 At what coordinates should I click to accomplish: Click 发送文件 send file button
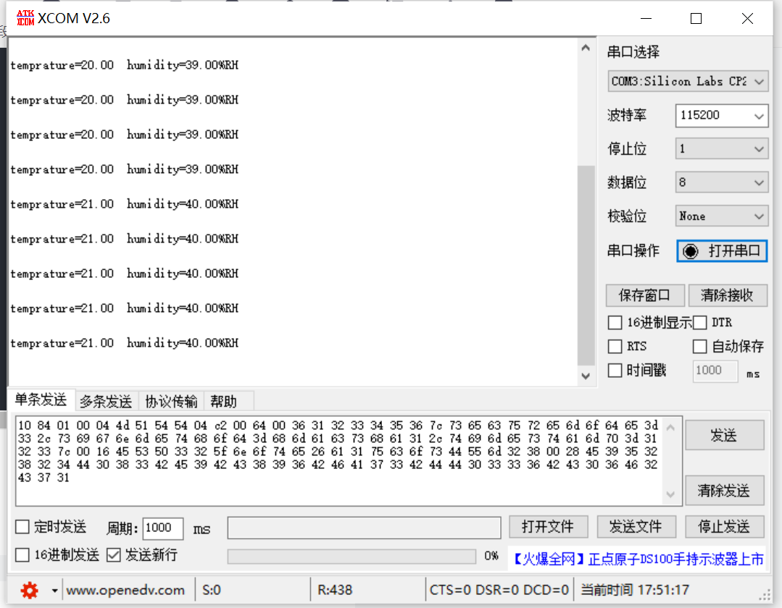(x=636, y=527)
